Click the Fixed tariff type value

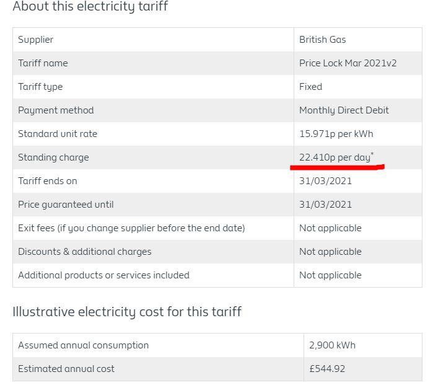click(x=311, y=87)
